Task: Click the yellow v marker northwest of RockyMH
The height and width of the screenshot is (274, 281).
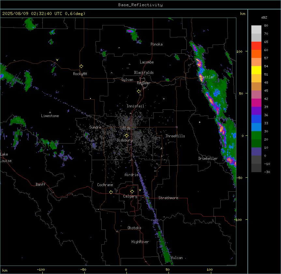Action: tap(57, 60)
